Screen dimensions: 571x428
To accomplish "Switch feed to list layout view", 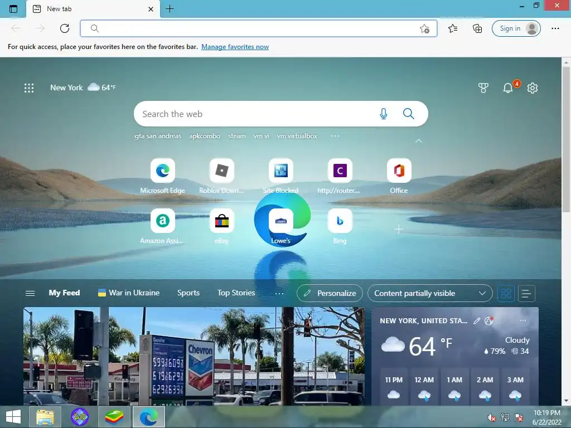I will click(526, 293).
